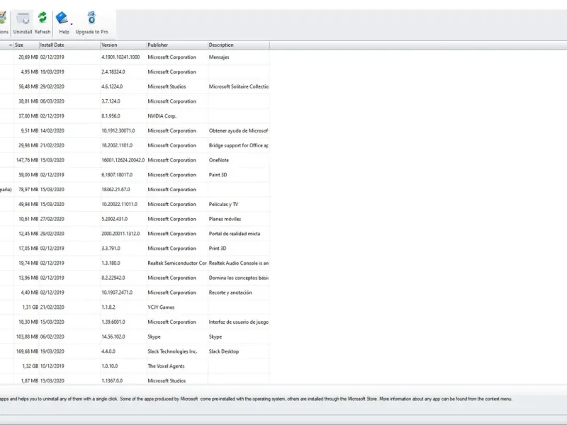Select the Print 3D row
Viewport: 567px width, 425px height.
tap(135, 249)
